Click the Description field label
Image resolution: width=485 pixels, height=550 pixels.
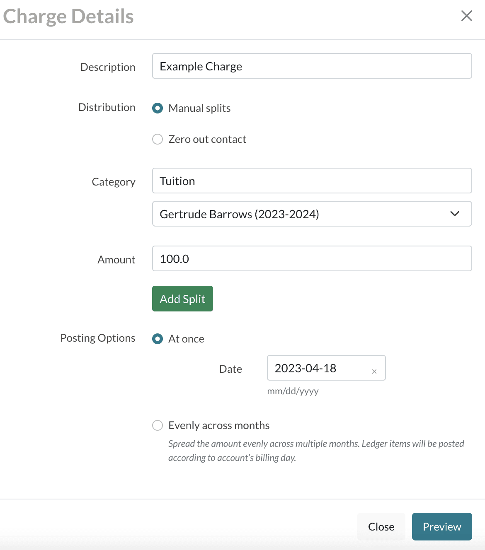pyautogui.click(x=108, y=67)
